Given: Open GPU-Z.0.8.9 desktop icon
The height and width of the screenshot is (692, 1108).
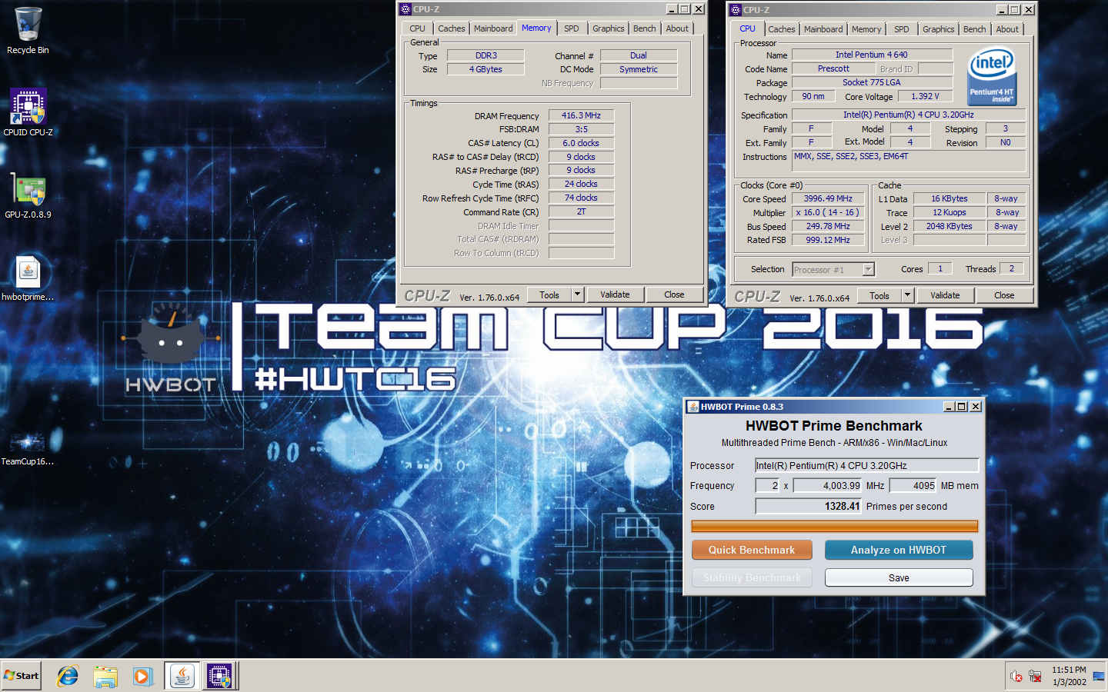Looking at the screenshot, I should click(x=28, y=195).
